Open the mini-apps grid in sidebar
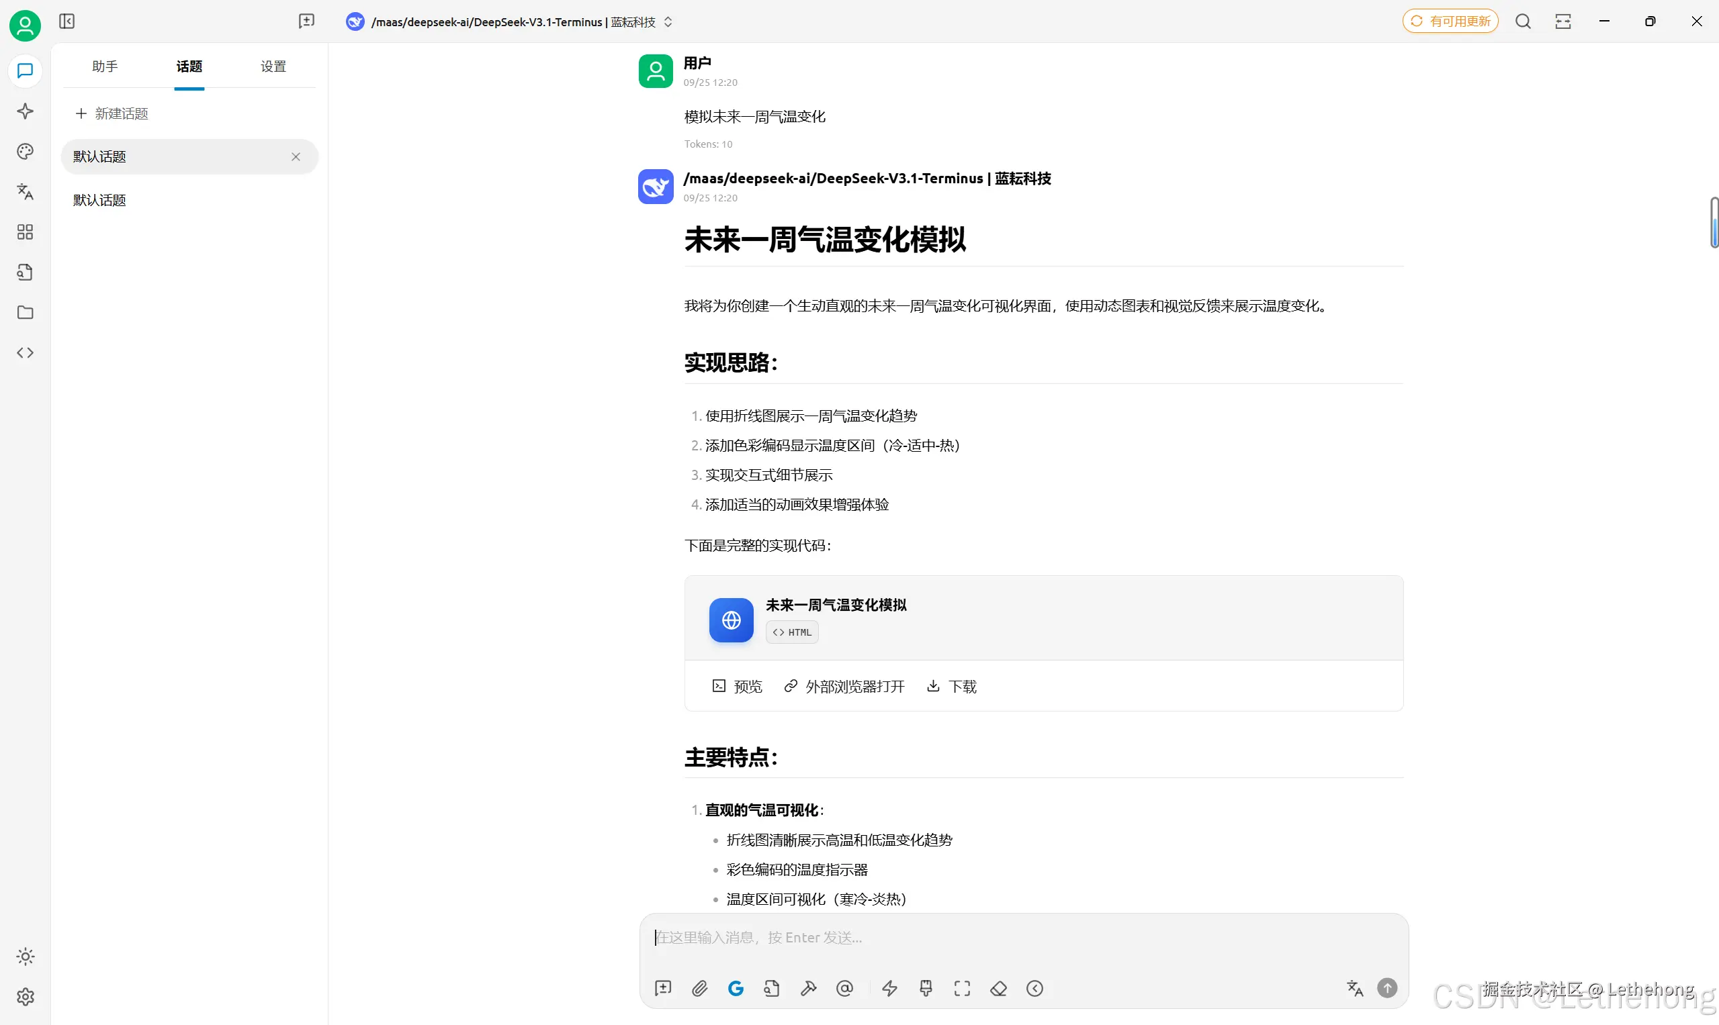The image size is (1719, 1025). [x=25, y=232]
